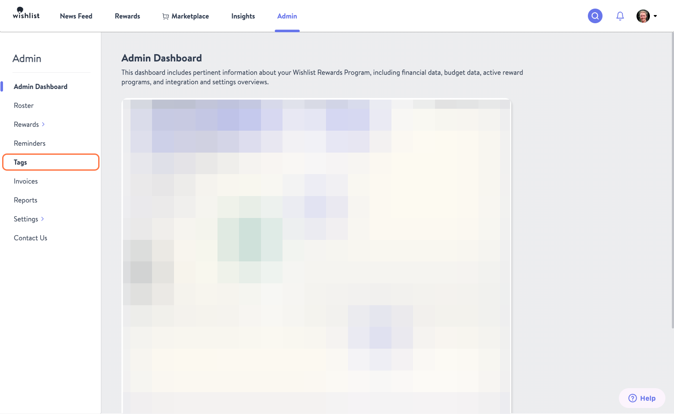Select Tags in the Admin sidebar
Viewport: 674px width, 414px height.
(x=20, y=162)
